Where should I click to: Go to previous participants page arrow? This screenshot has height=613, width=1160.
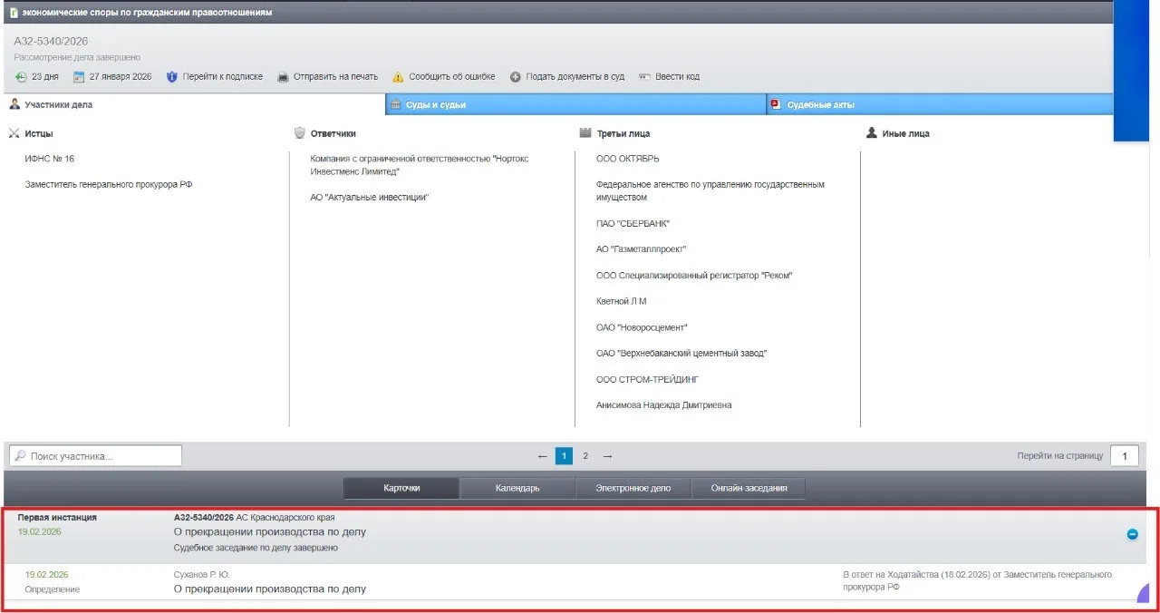pyautogui.click(x=542, y=456)
